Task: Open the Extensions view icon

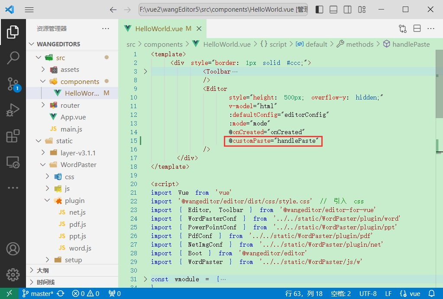Action: [13, 136]
